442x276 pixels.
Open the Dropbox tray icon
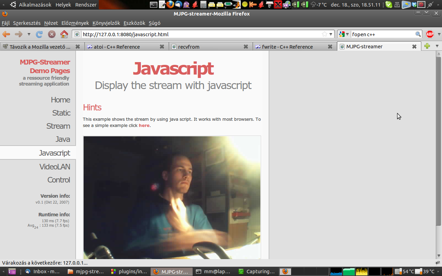414,5
